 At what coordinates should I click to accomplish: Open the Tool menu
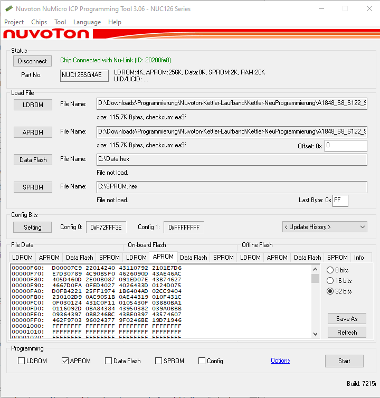coord(60,22)
